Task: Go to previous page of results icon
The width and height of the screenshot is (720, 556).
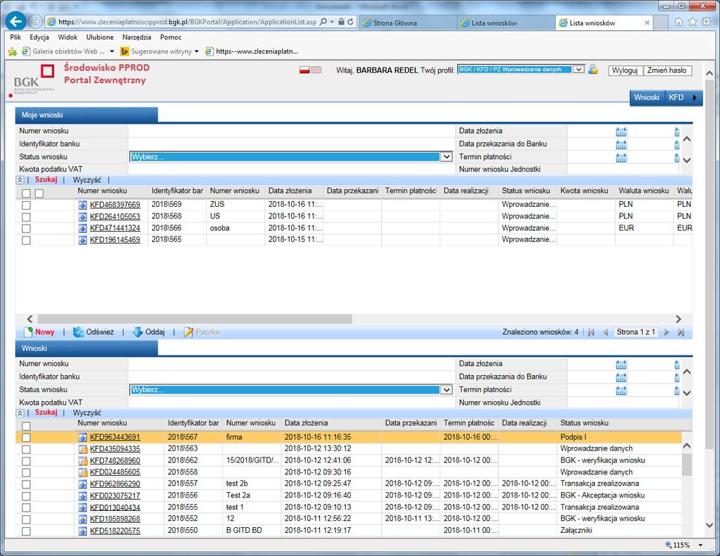Action: click(605, 332)
